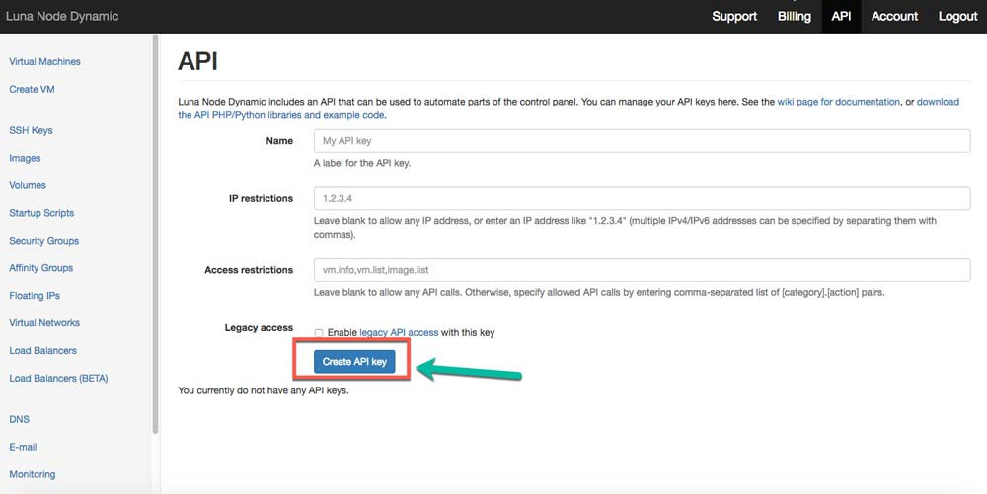987x494 pixels.
Task: Enable the legacy API access checkbox
Action: coord(319,333)
